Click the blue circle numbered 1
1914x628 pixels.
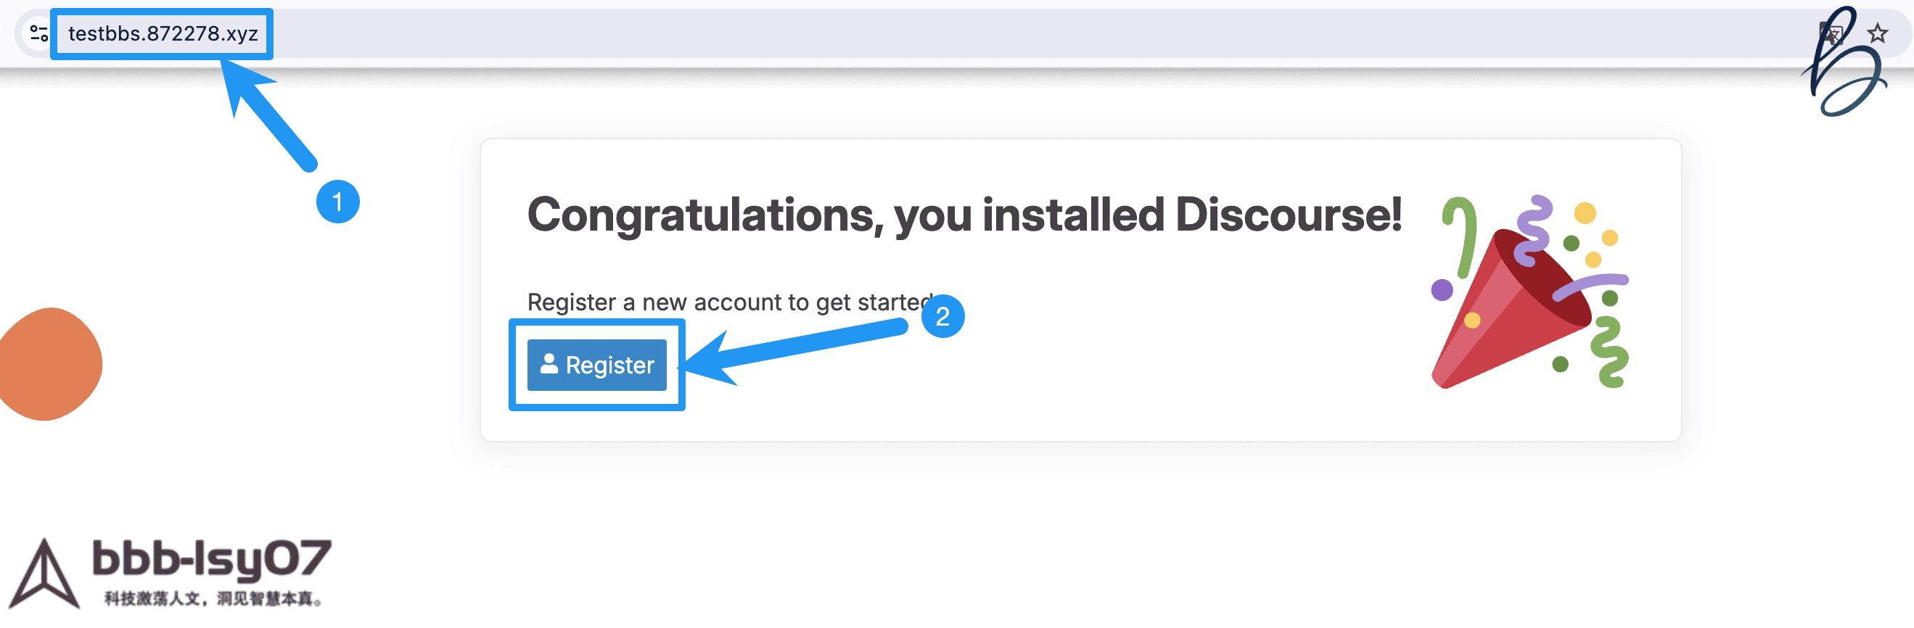tap(338, 201)
